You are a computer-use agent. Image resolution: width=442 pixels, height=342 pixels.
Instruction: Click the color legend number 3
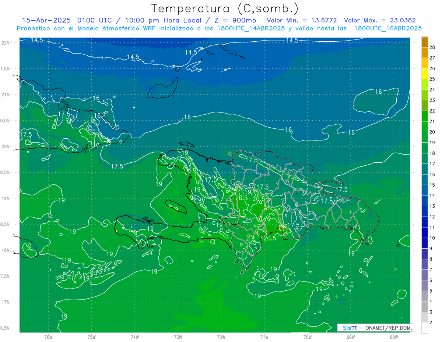431,312
